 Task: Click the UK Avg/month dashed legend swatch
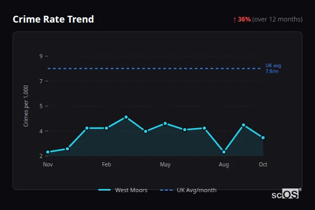pyautogui.click(x=166, y=190)
